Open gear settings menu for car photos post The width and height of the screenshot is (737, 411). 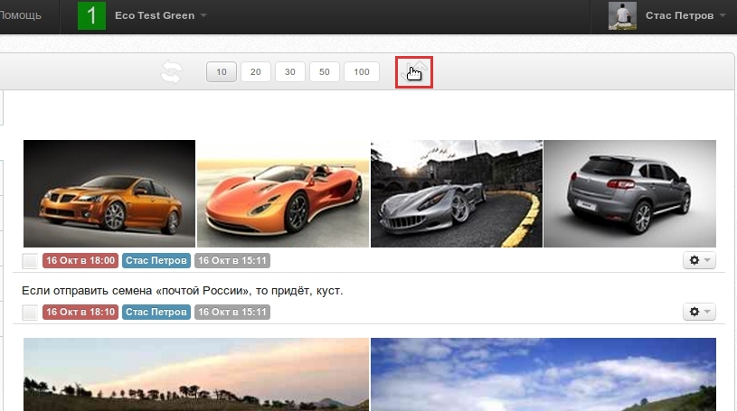pos(699,260)
